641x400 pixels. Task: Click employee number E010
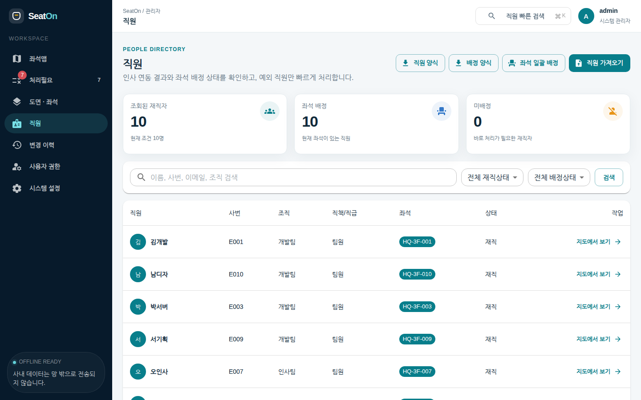(x=236, y=274)
